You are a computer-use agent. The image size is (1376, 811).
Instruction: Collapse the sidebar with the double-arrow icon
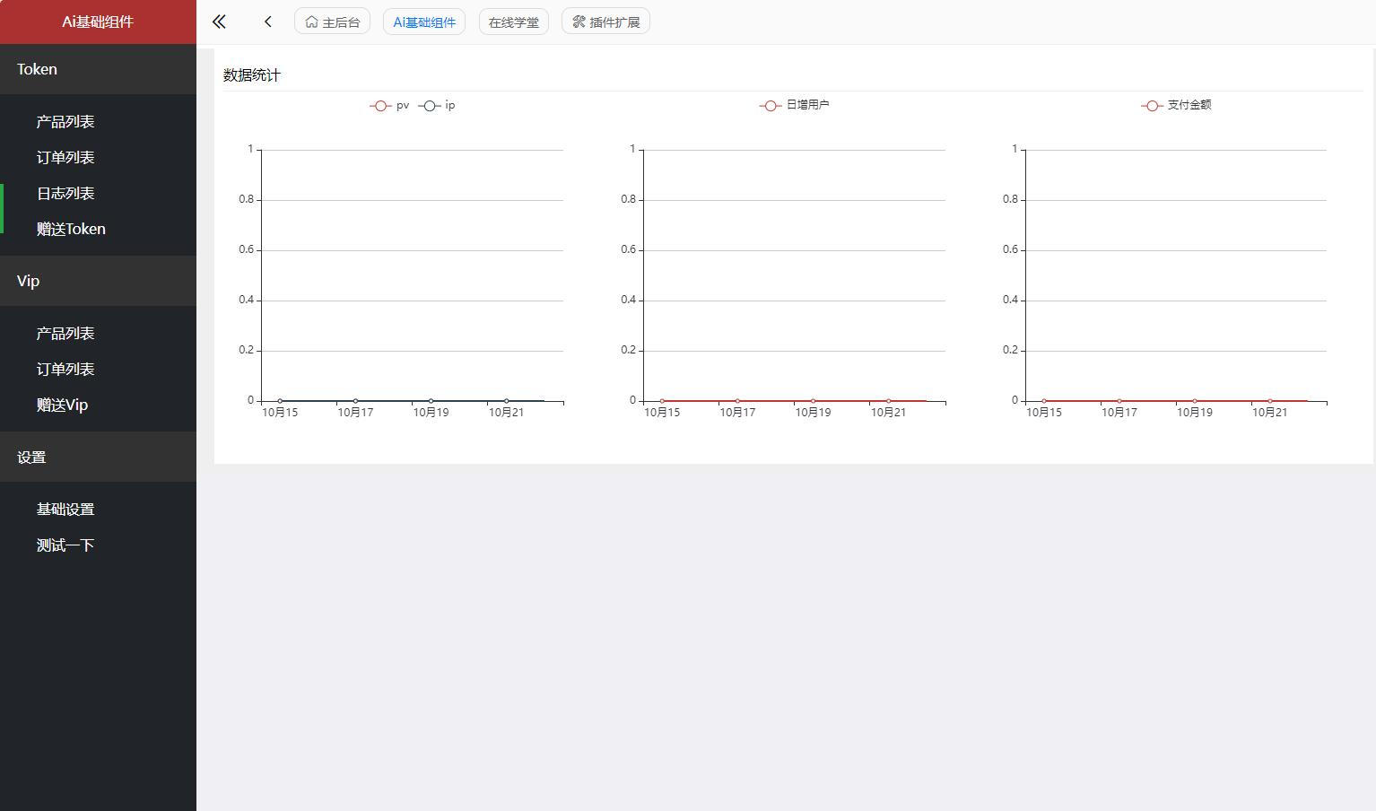[218, 21]
